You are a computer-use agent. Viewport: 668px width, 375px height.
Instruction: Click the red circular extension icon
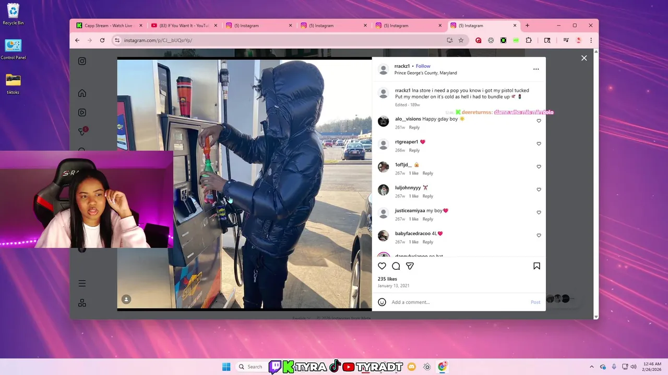coord(478,40)
